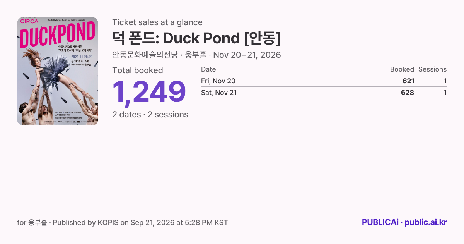Click the CIRCA logo on the poster

point(29,21)
